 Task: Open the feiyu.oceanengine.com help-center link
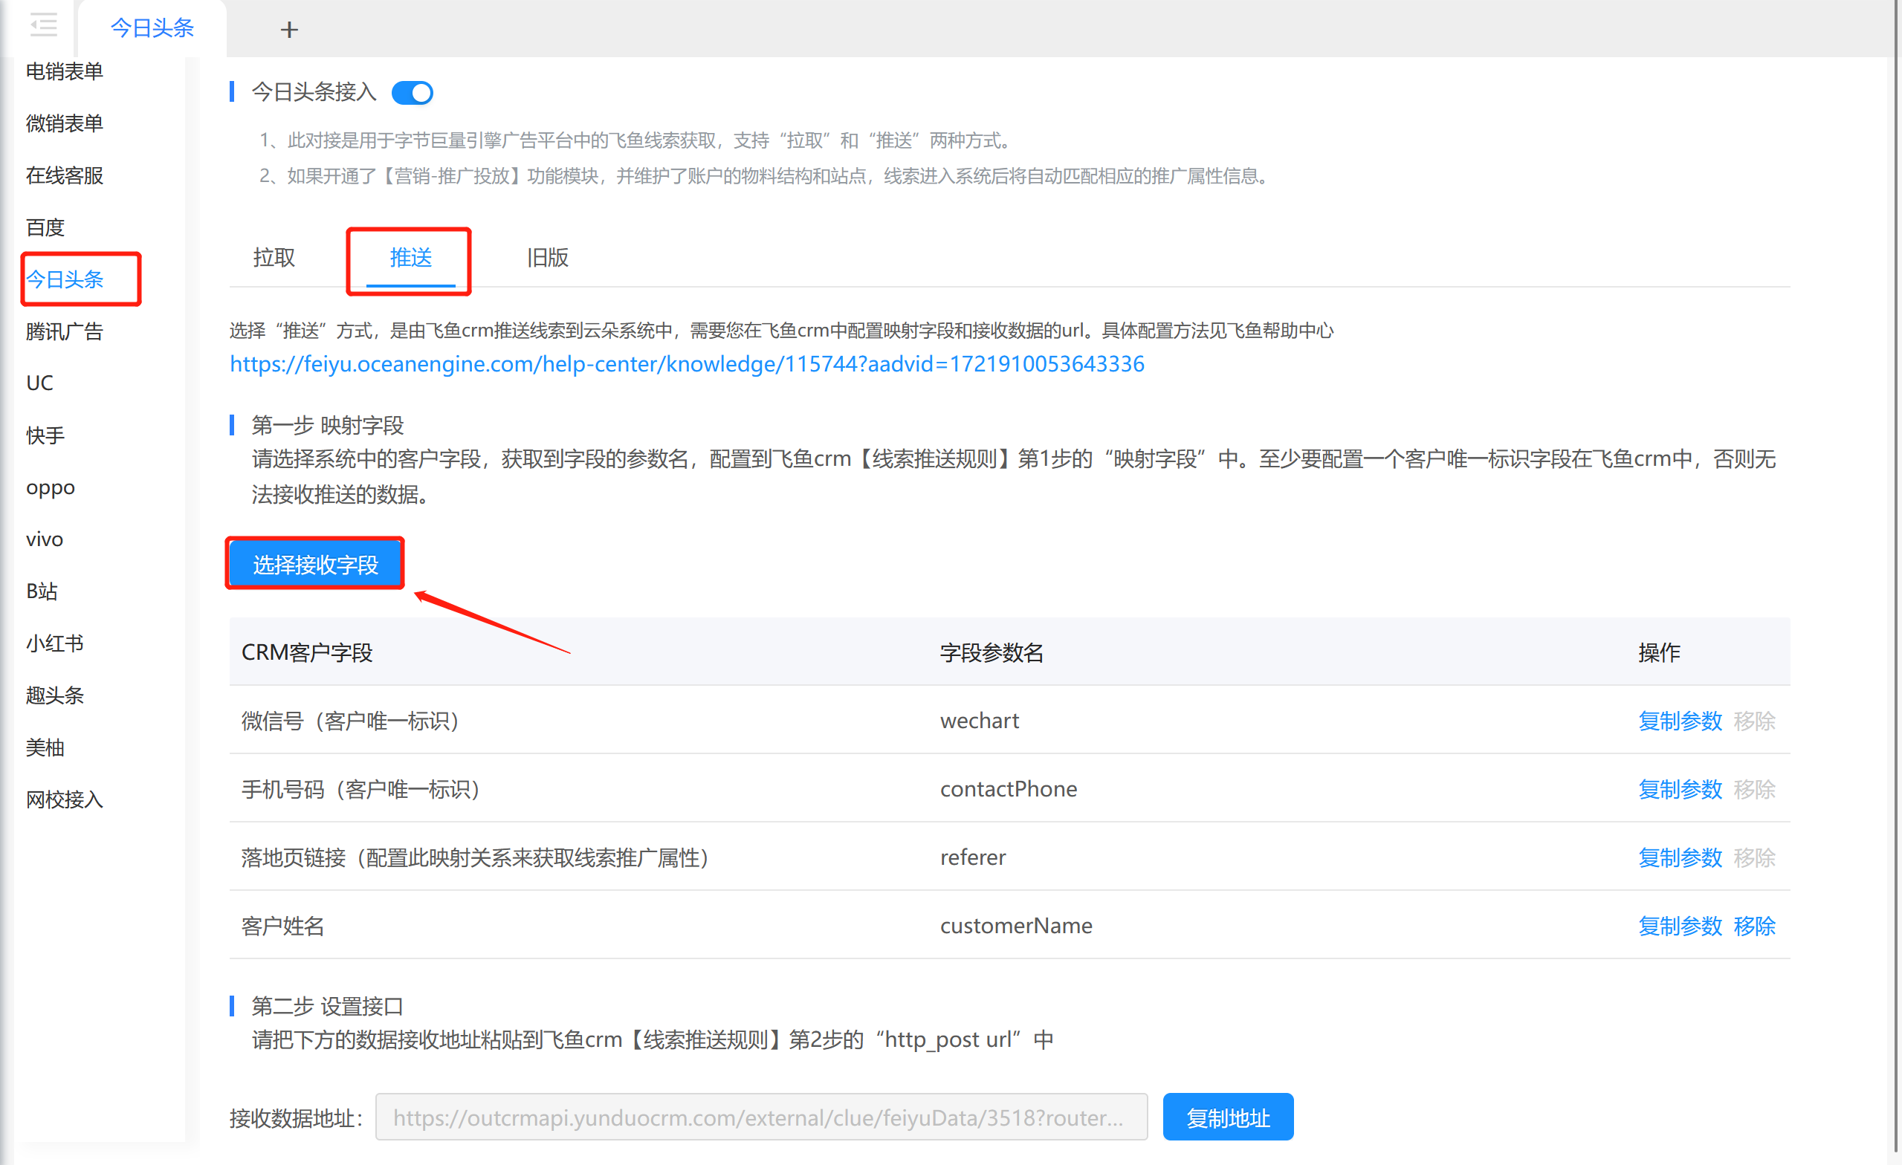(686, 364)
